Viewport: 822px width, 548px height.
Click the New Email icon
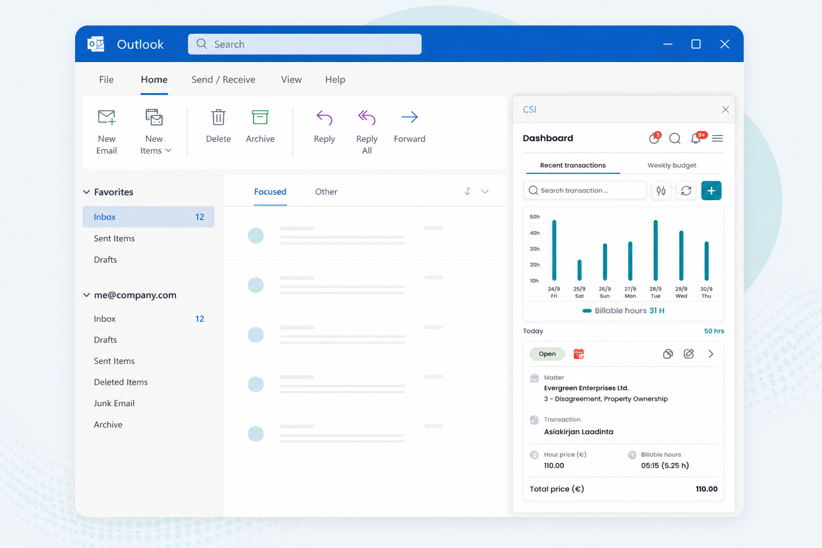[107, 117]
